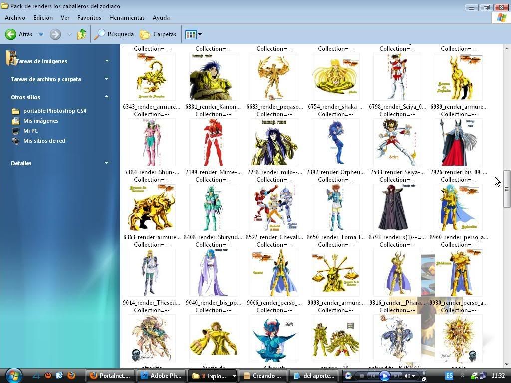Collapse the Otros sitios section
The image size is (511, 383).
(107, 97)
